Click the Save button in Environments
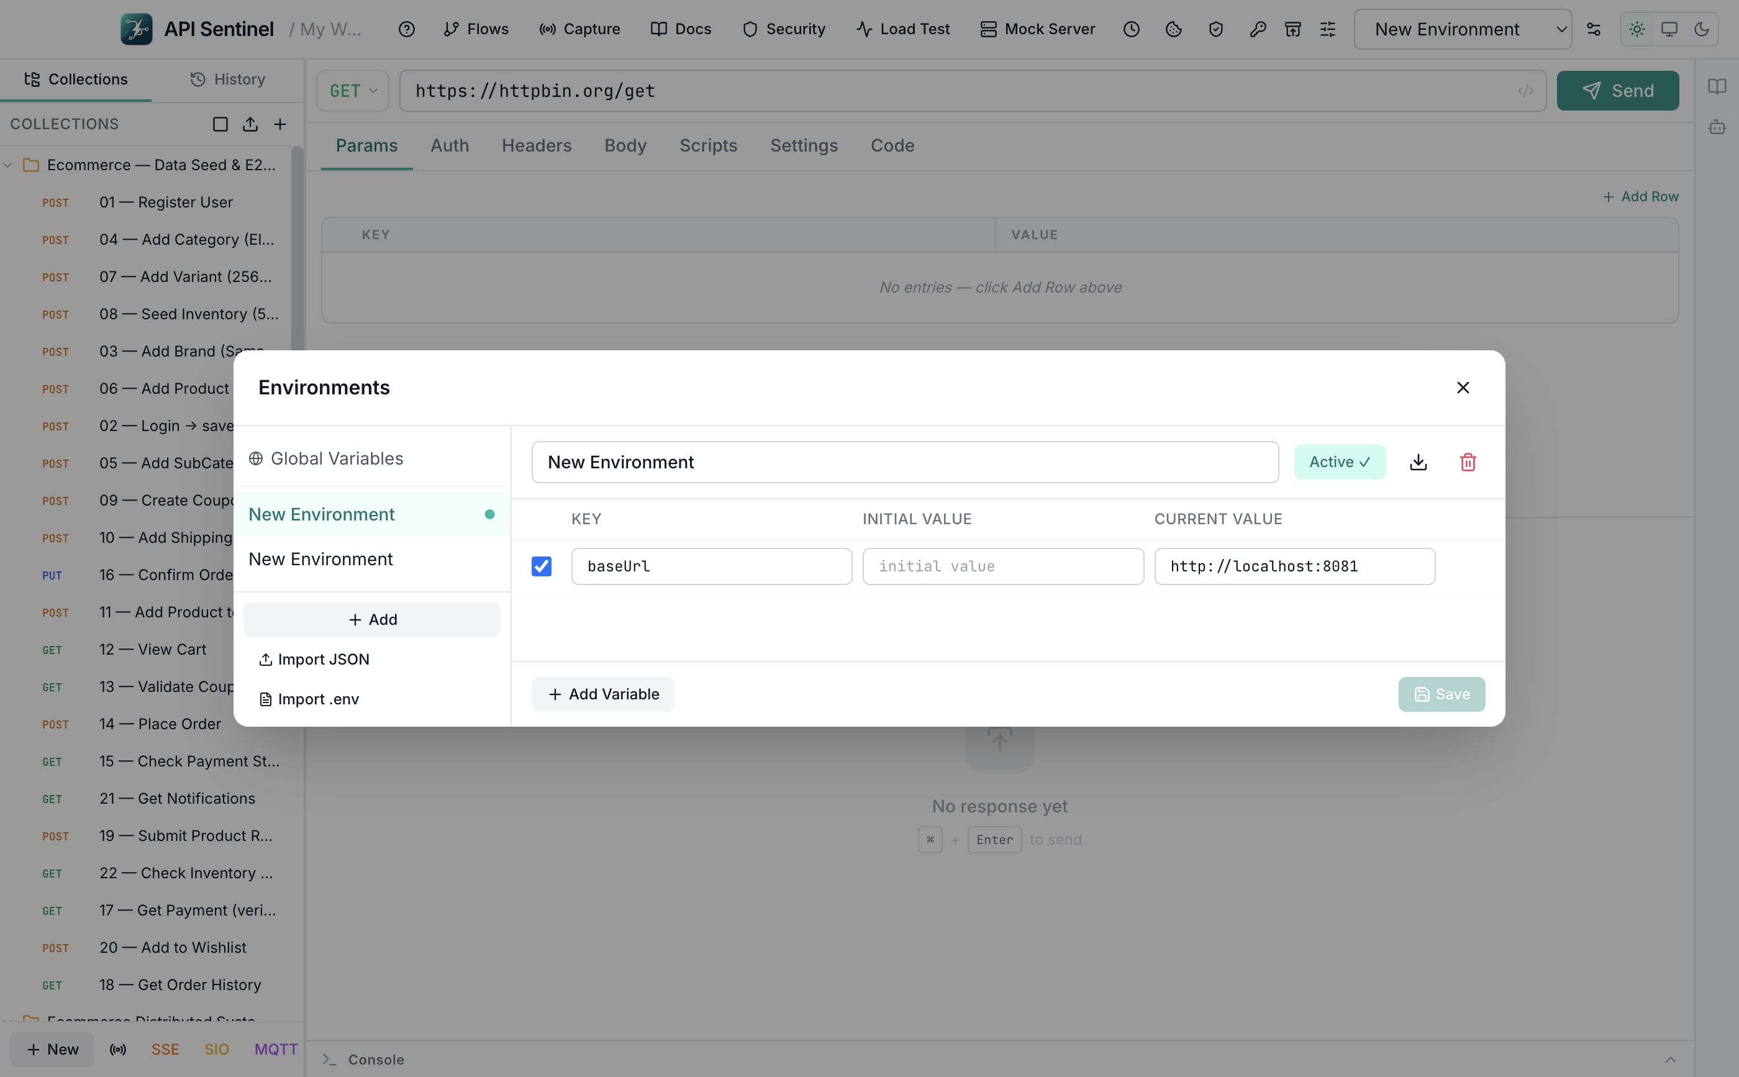 (x=1442, y=694)
